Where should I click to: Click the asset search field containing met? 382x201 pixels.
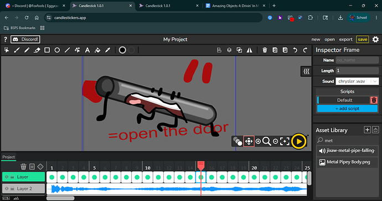[x=348, y=140]
